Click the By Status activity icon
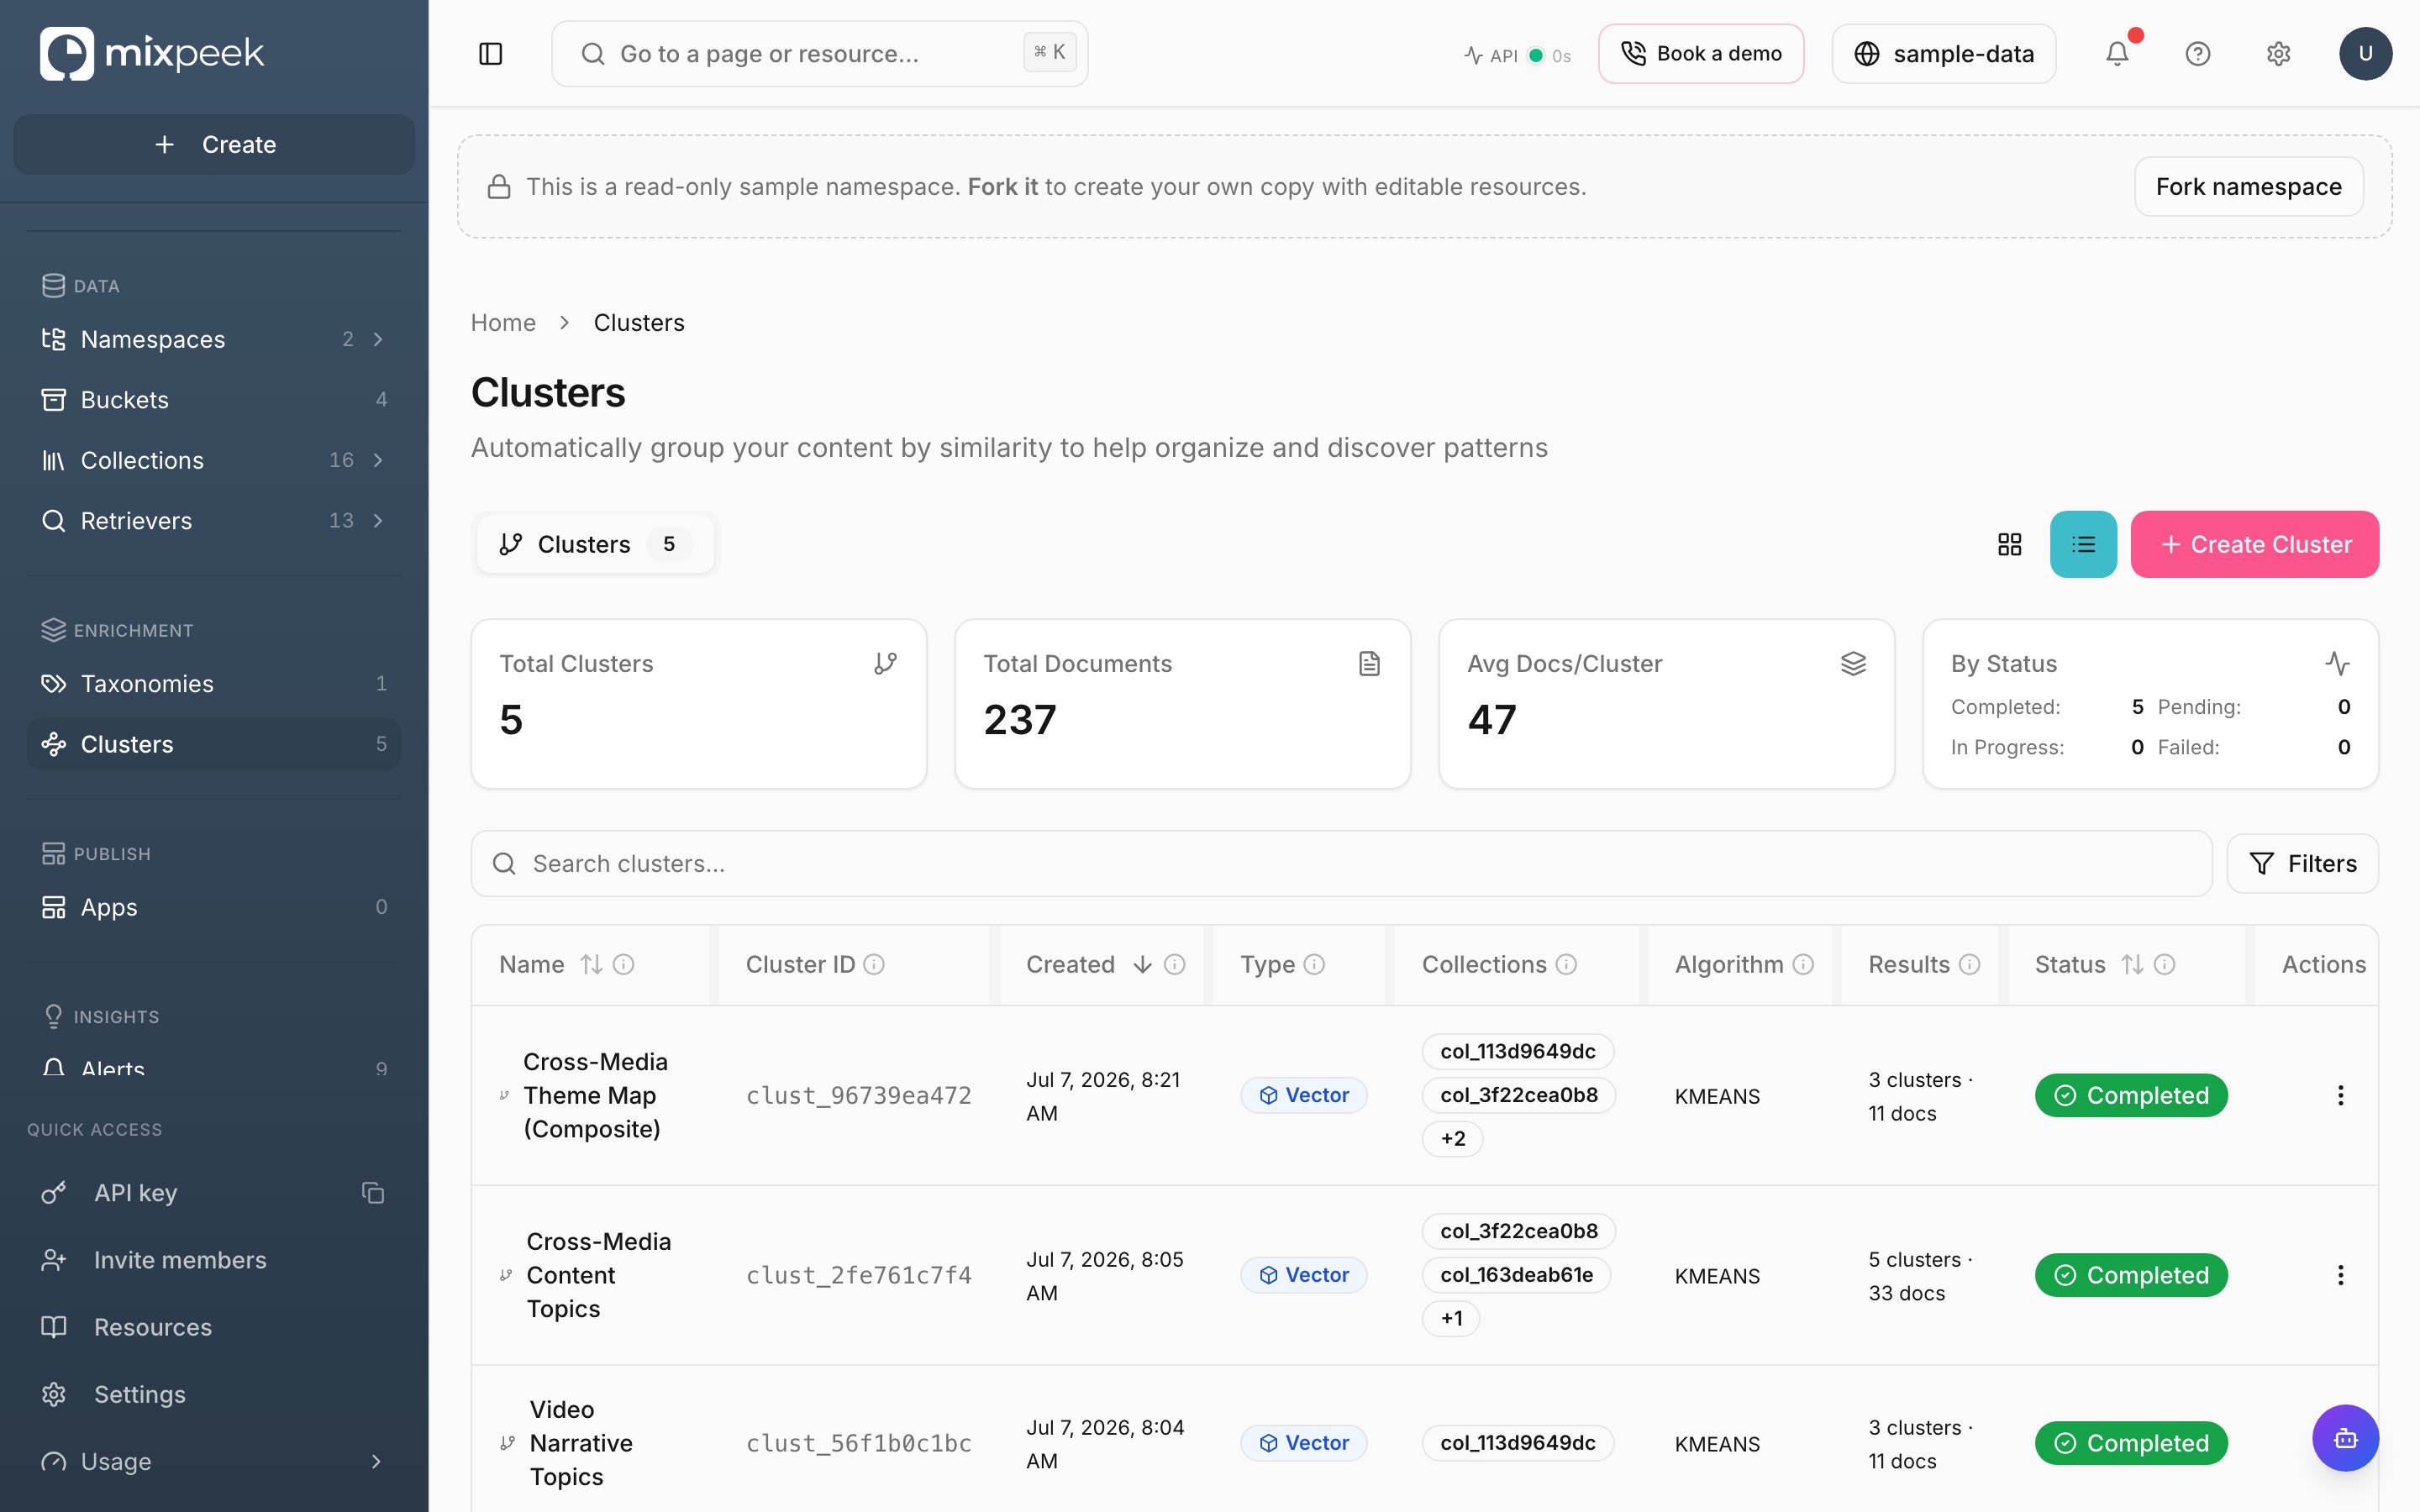 click(2337, 663)
